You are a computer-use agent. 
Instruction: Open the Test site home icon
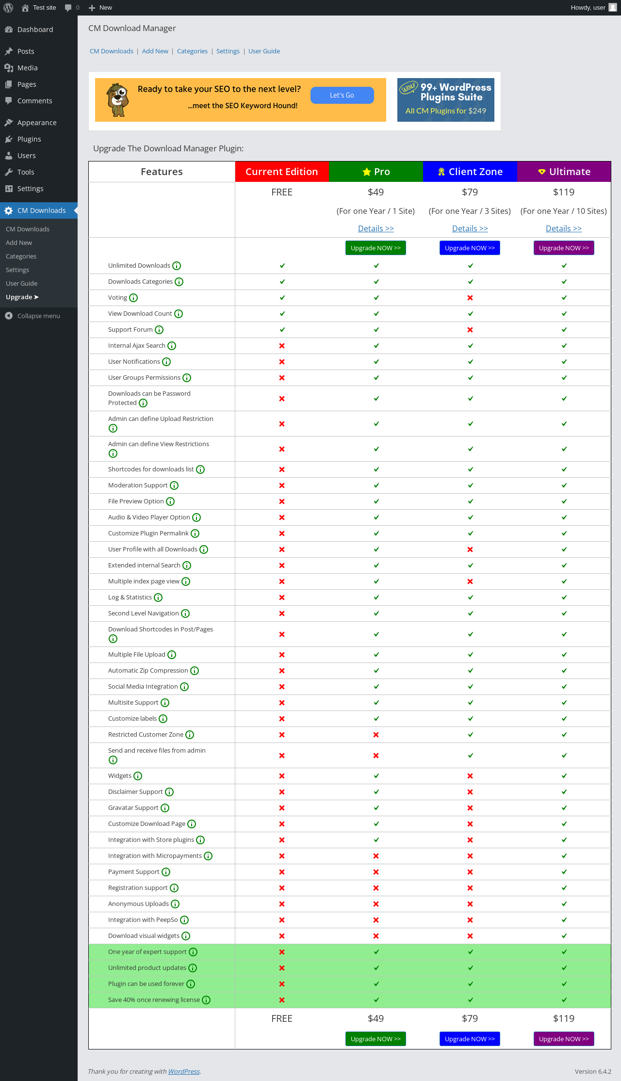click(25, 8)
